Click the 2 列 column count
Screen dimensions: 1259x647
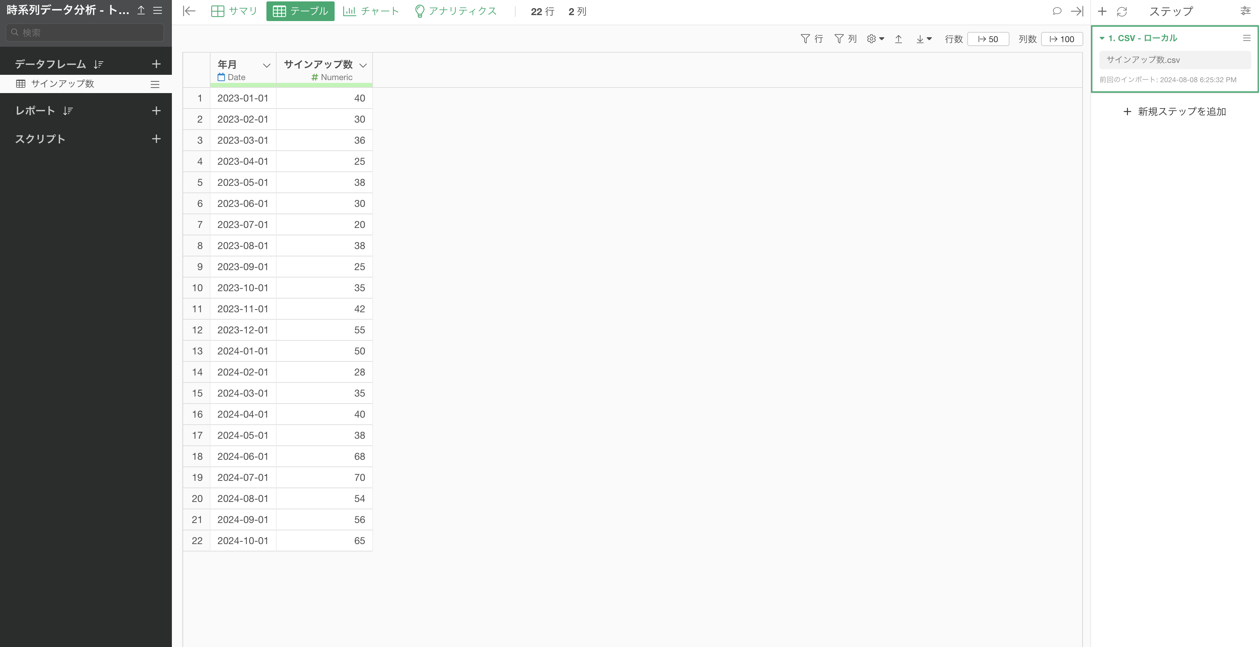coord(577,12)
